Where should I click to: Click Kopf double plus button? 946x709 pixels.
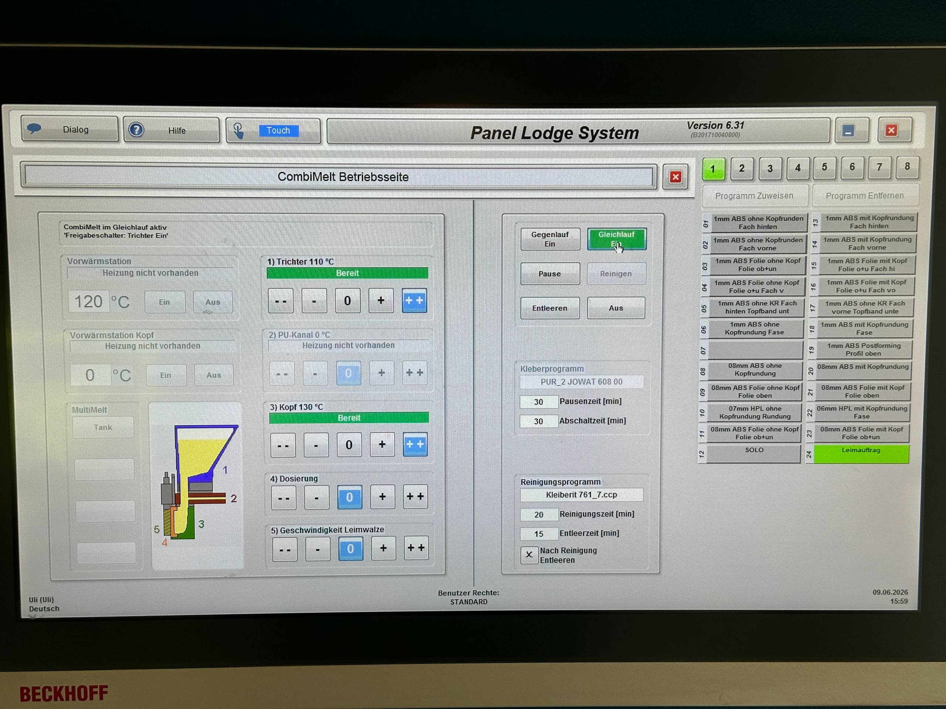[x=415, y=445]
